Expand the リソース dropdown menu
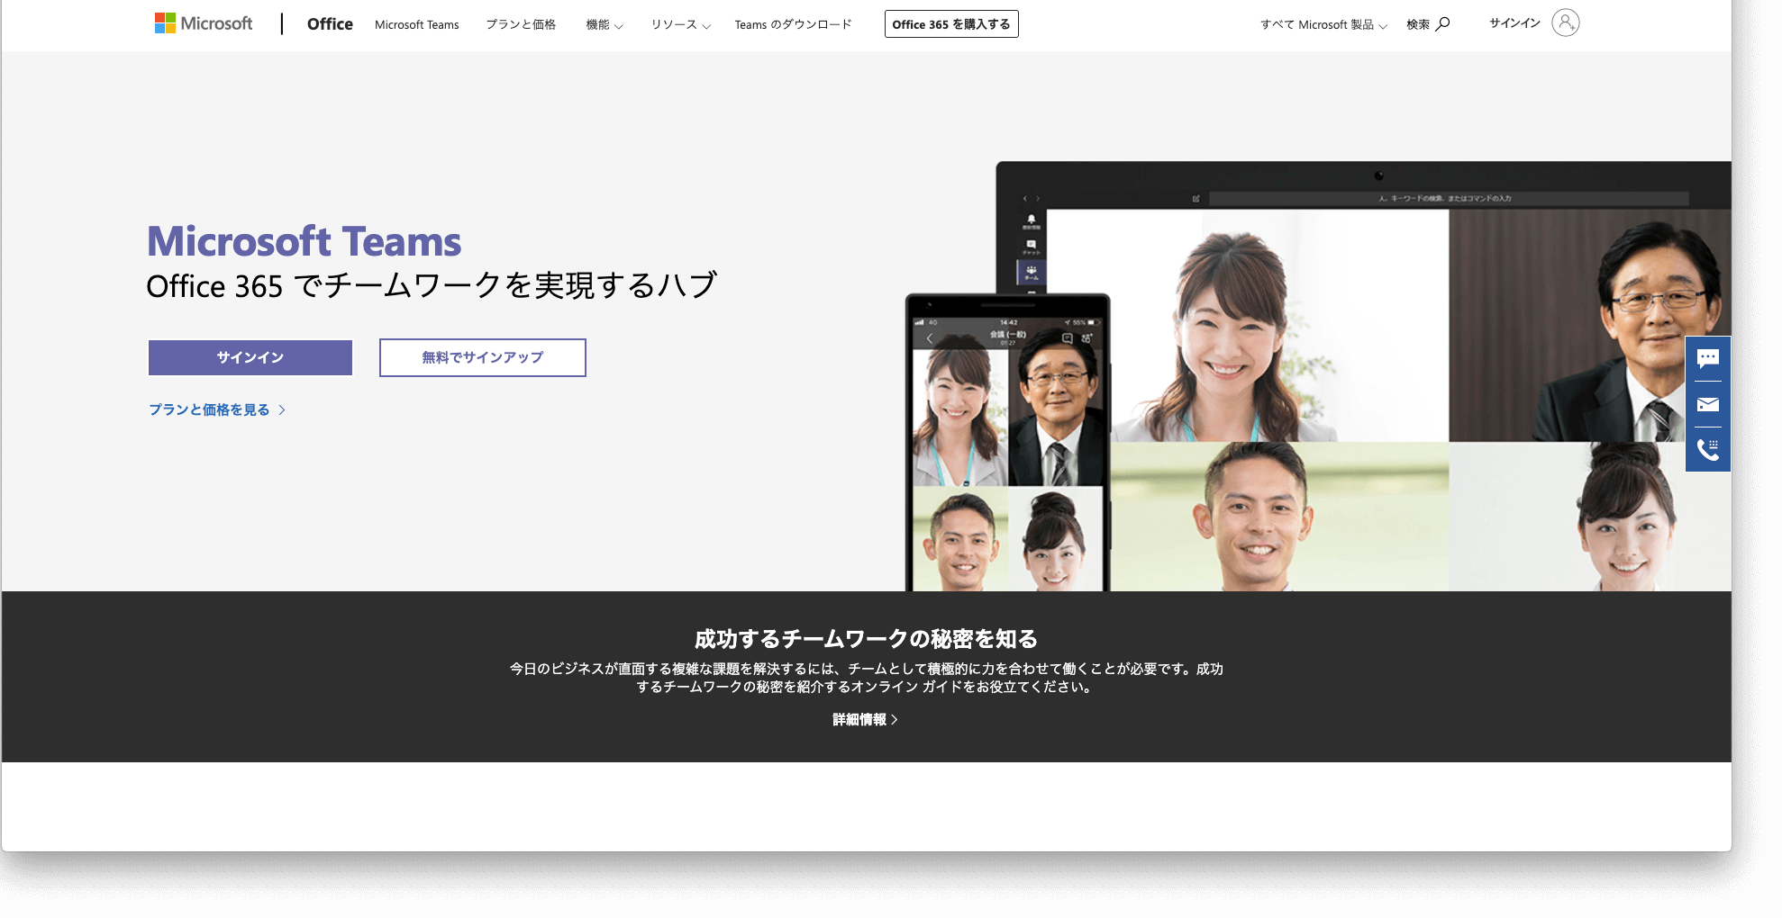Screen dimensions: 1782x918 [x=680, y=25]
